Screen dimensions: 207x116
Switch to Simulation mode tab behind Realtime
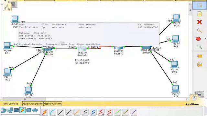[x=200, y=94]
